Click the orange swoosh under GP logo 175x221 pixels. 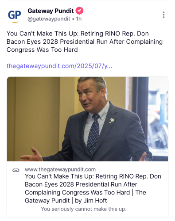(15, 22)
